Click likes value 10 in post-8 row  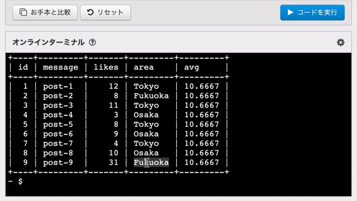114,153
